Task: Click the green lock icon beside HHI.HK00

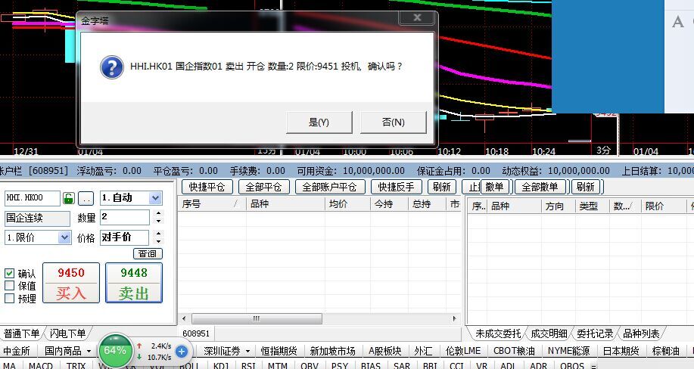Action: [x=69, y=198]
